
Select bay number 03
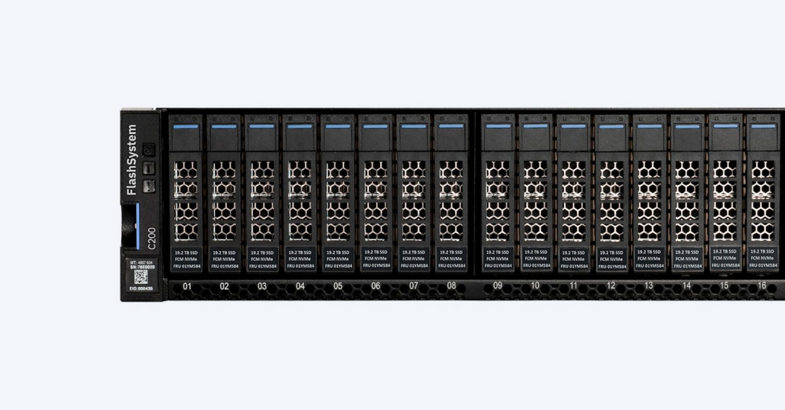(262, 286)
